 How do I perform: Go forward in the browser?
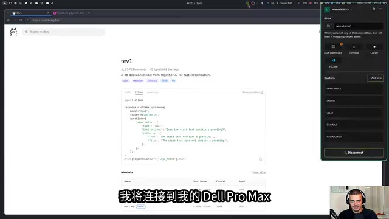(15, 20)
